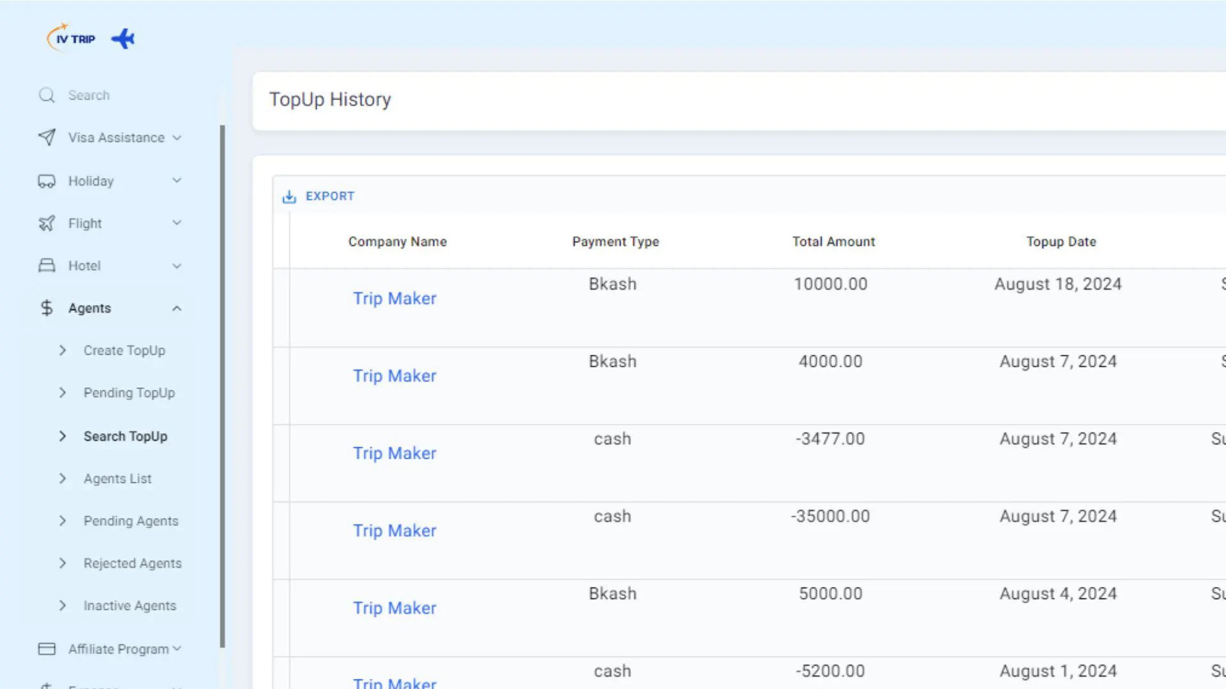This screenshot has height=689, width=1226.
Task: Click the blue airplane icon beside logo
Action: tap(123, 39)
